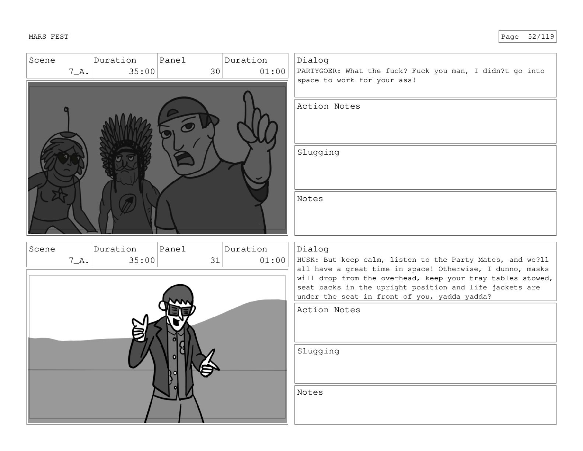Select the panel 30 storyboard thumbnail
The width and height of the screenshot is (583, 451).
(157, 158)
